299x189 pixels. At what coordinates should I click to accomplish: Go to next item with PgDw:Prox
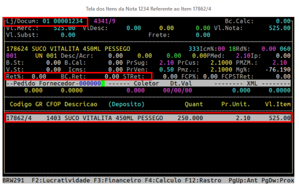click(279, 181)
